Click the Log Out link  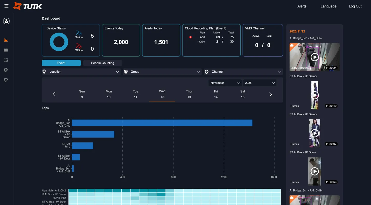click(x=355, y=6)
